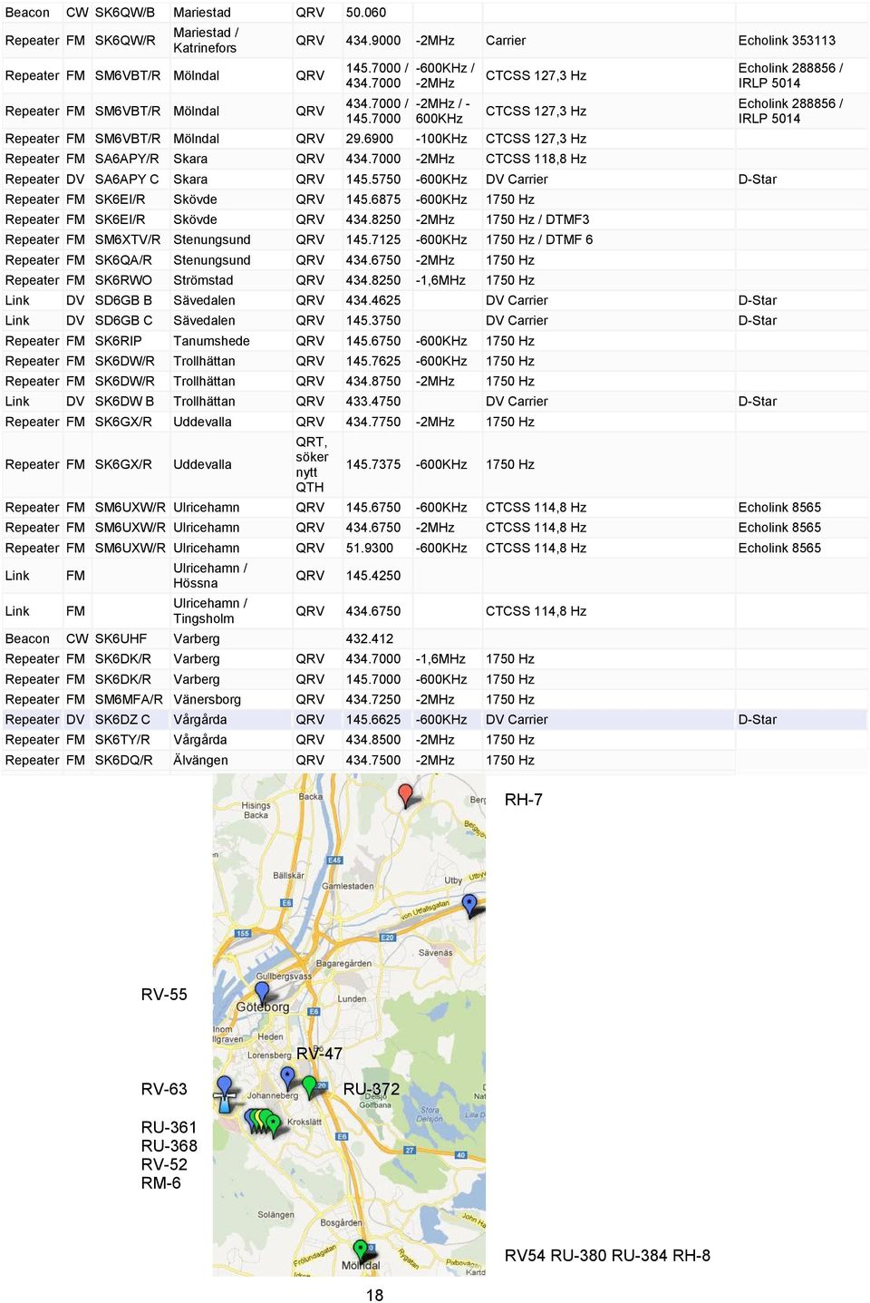Image resolution: width=870 pixels, height=1303 pixels.
Task: Click the green pin cluster near Krokslätt
Action: [x=264, y=1123]
